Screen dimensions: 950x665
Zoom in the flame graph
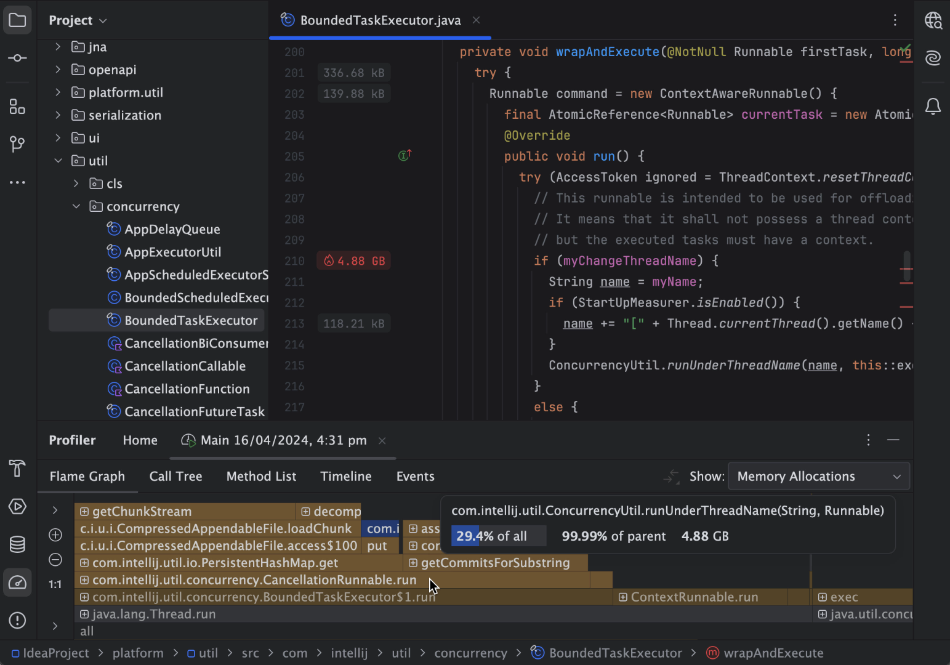55,534
